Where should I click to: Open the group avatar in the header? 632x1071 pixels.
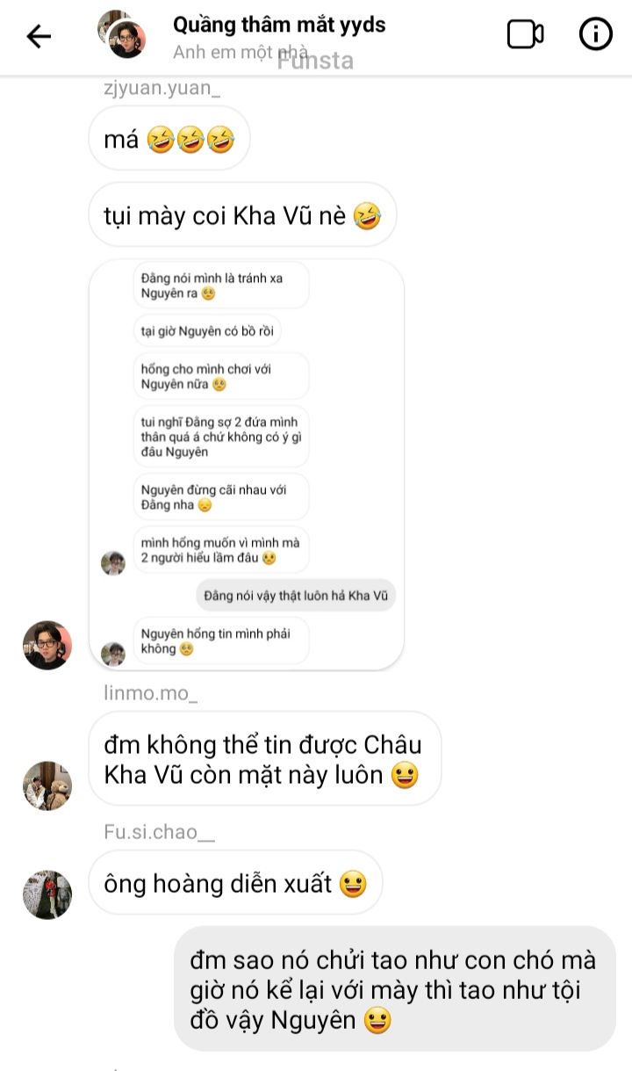click(121, 34)
